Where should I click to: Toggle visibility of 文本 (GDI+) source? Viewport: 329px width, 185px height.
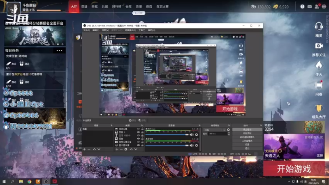coord(138,136)
